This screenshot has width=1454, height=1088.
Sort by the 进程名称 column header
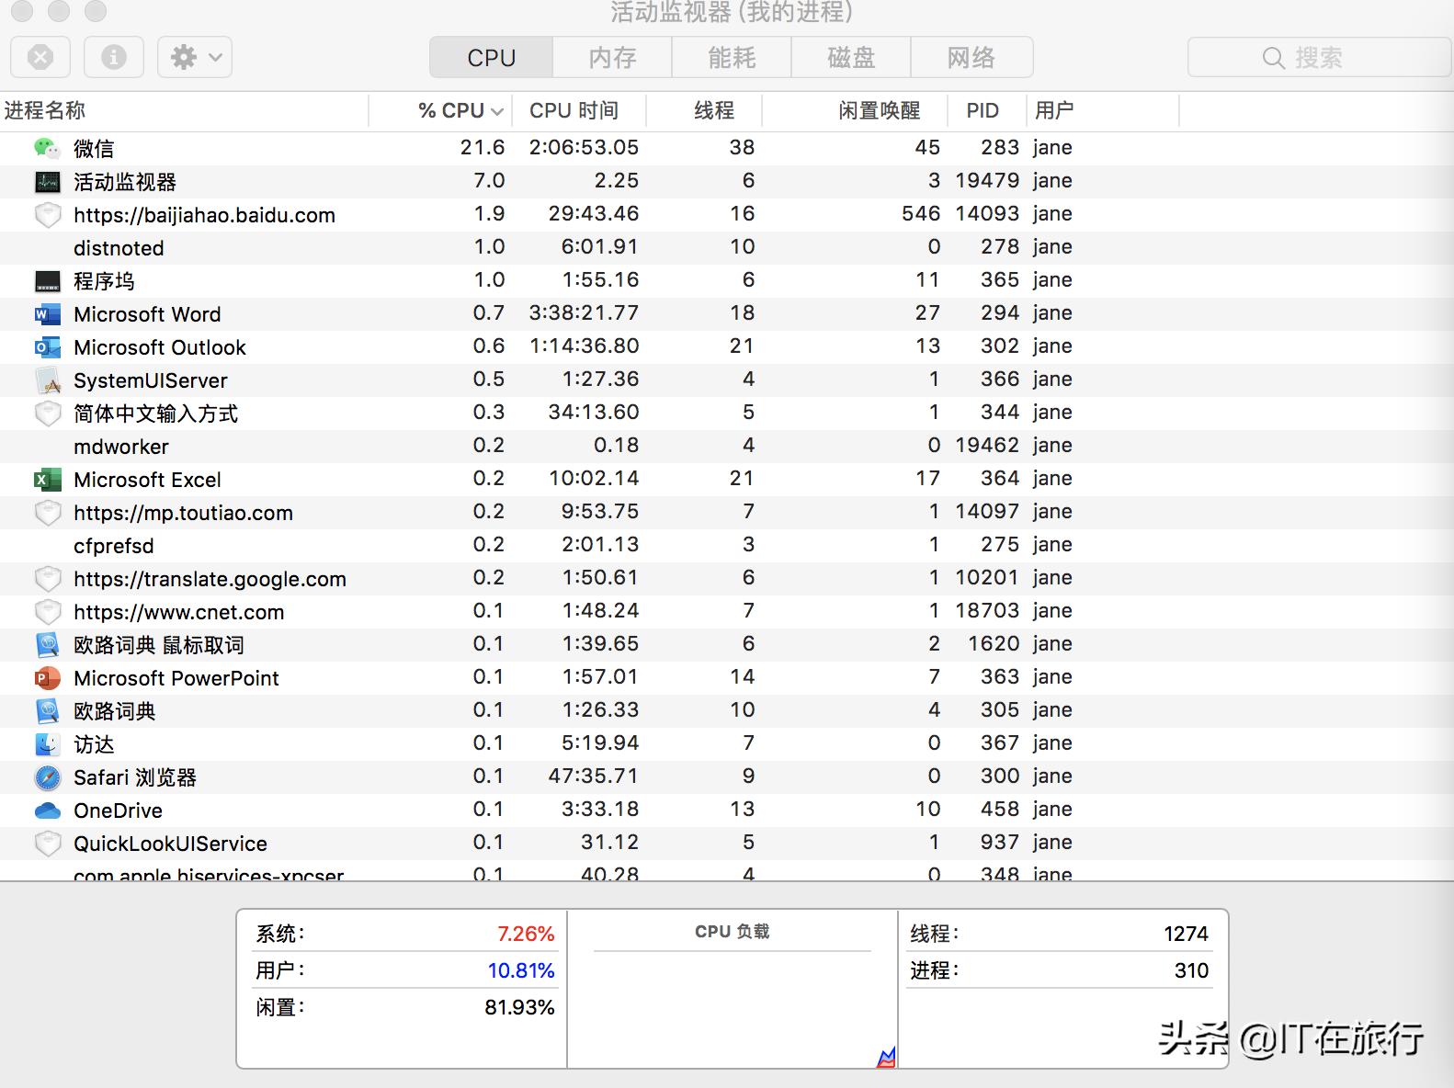184,110
